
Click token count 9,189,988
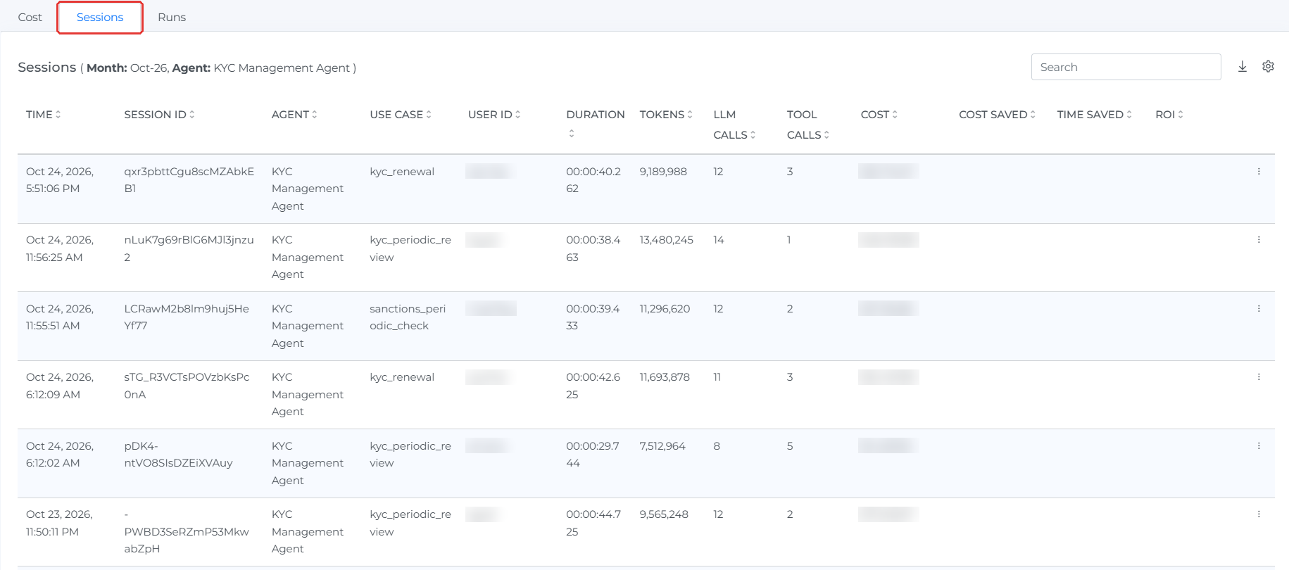(663, 172)
